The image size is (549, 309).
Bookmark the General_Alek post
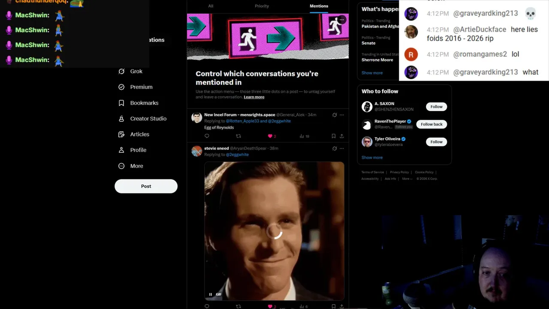tap(333, 136)
